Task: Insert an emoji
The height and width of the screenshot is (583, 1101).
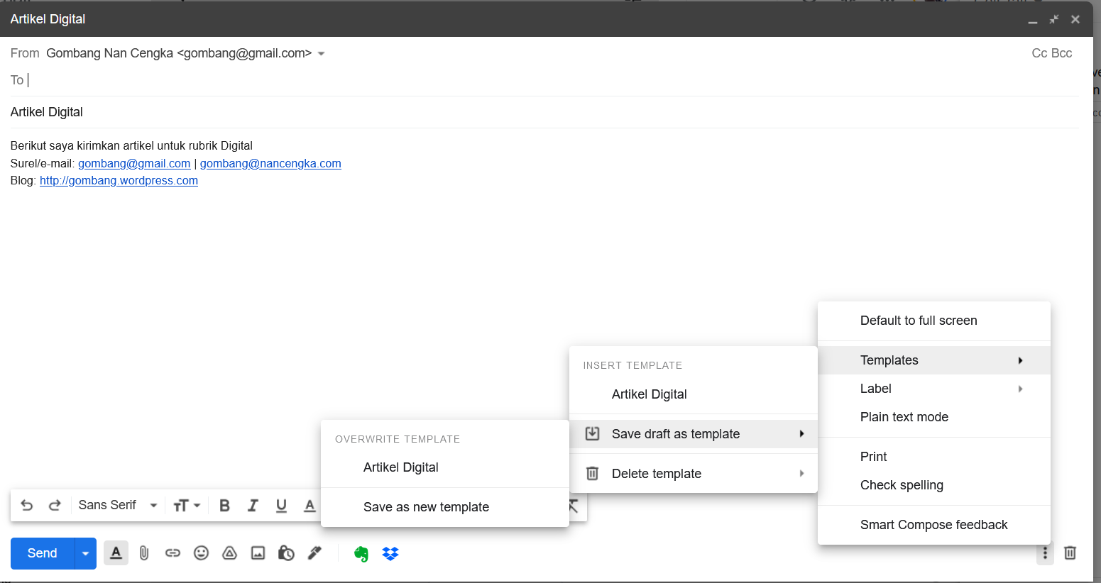Action: coord(201,553)
